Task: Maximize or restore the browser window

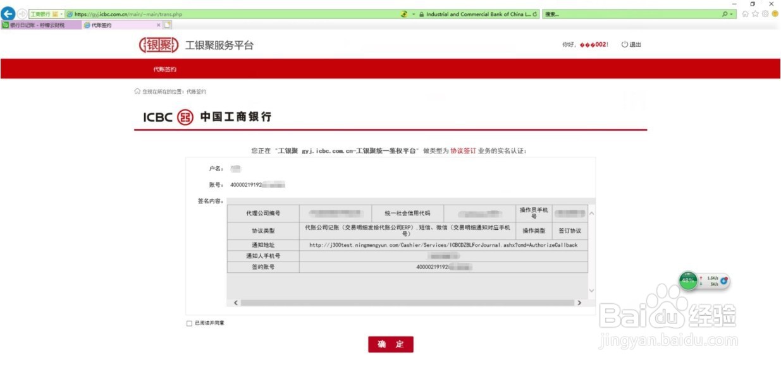Action: coord(753,4)
